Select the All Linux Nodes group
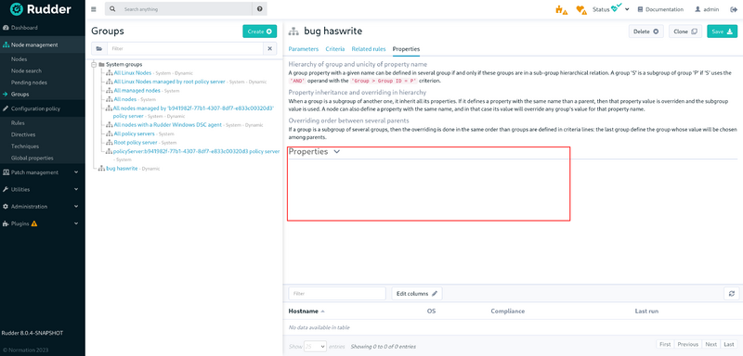The height and width of the screenshot is (356, 743). 133,73
